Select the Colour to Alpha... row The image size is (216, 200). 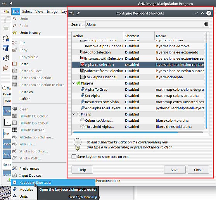click(138, 120)
